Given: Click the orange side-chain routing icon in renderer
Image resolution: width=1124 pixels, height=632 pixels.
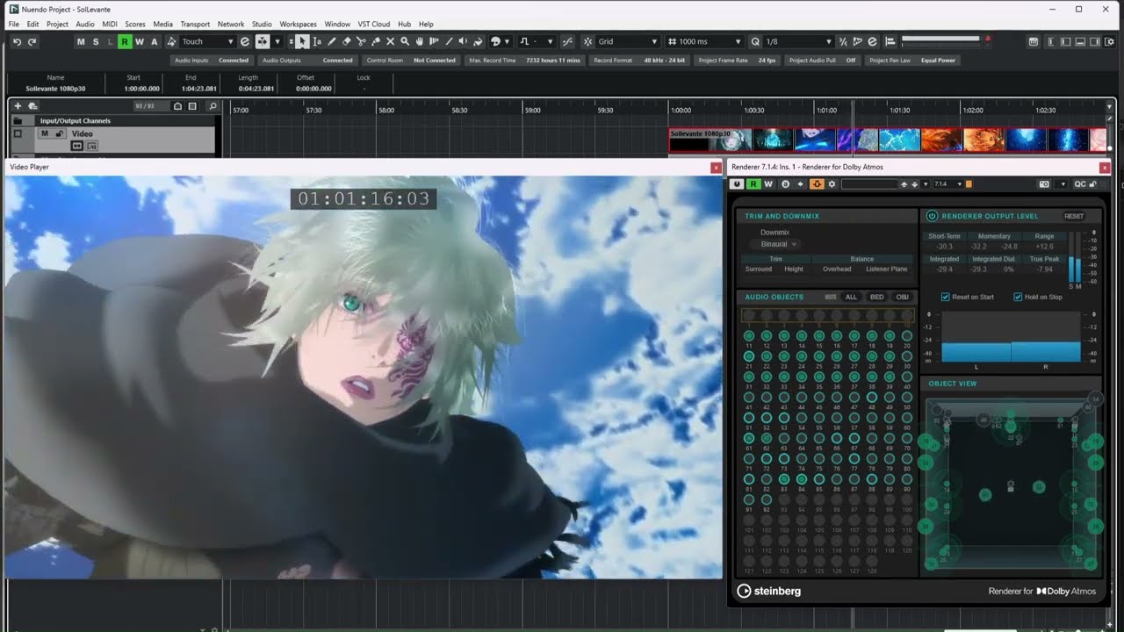Looking at the screenshot, I should coord(816,184).
